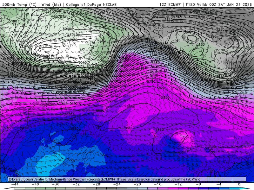Click the ECMWF copyright banner text
The image size is (254, 190).
tap(104, 179)
